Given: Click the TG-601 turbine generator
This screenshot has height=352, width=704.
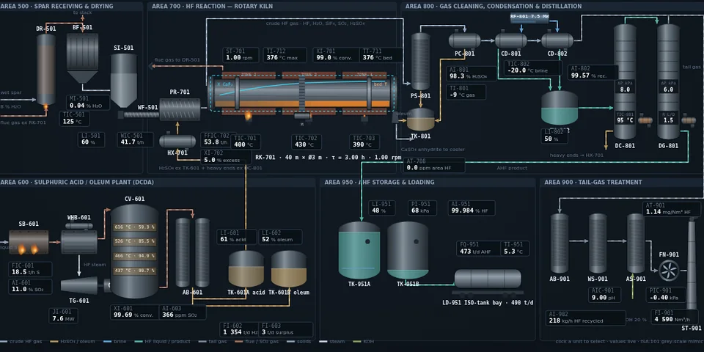Looking at the screenshot, I should 81,285.
